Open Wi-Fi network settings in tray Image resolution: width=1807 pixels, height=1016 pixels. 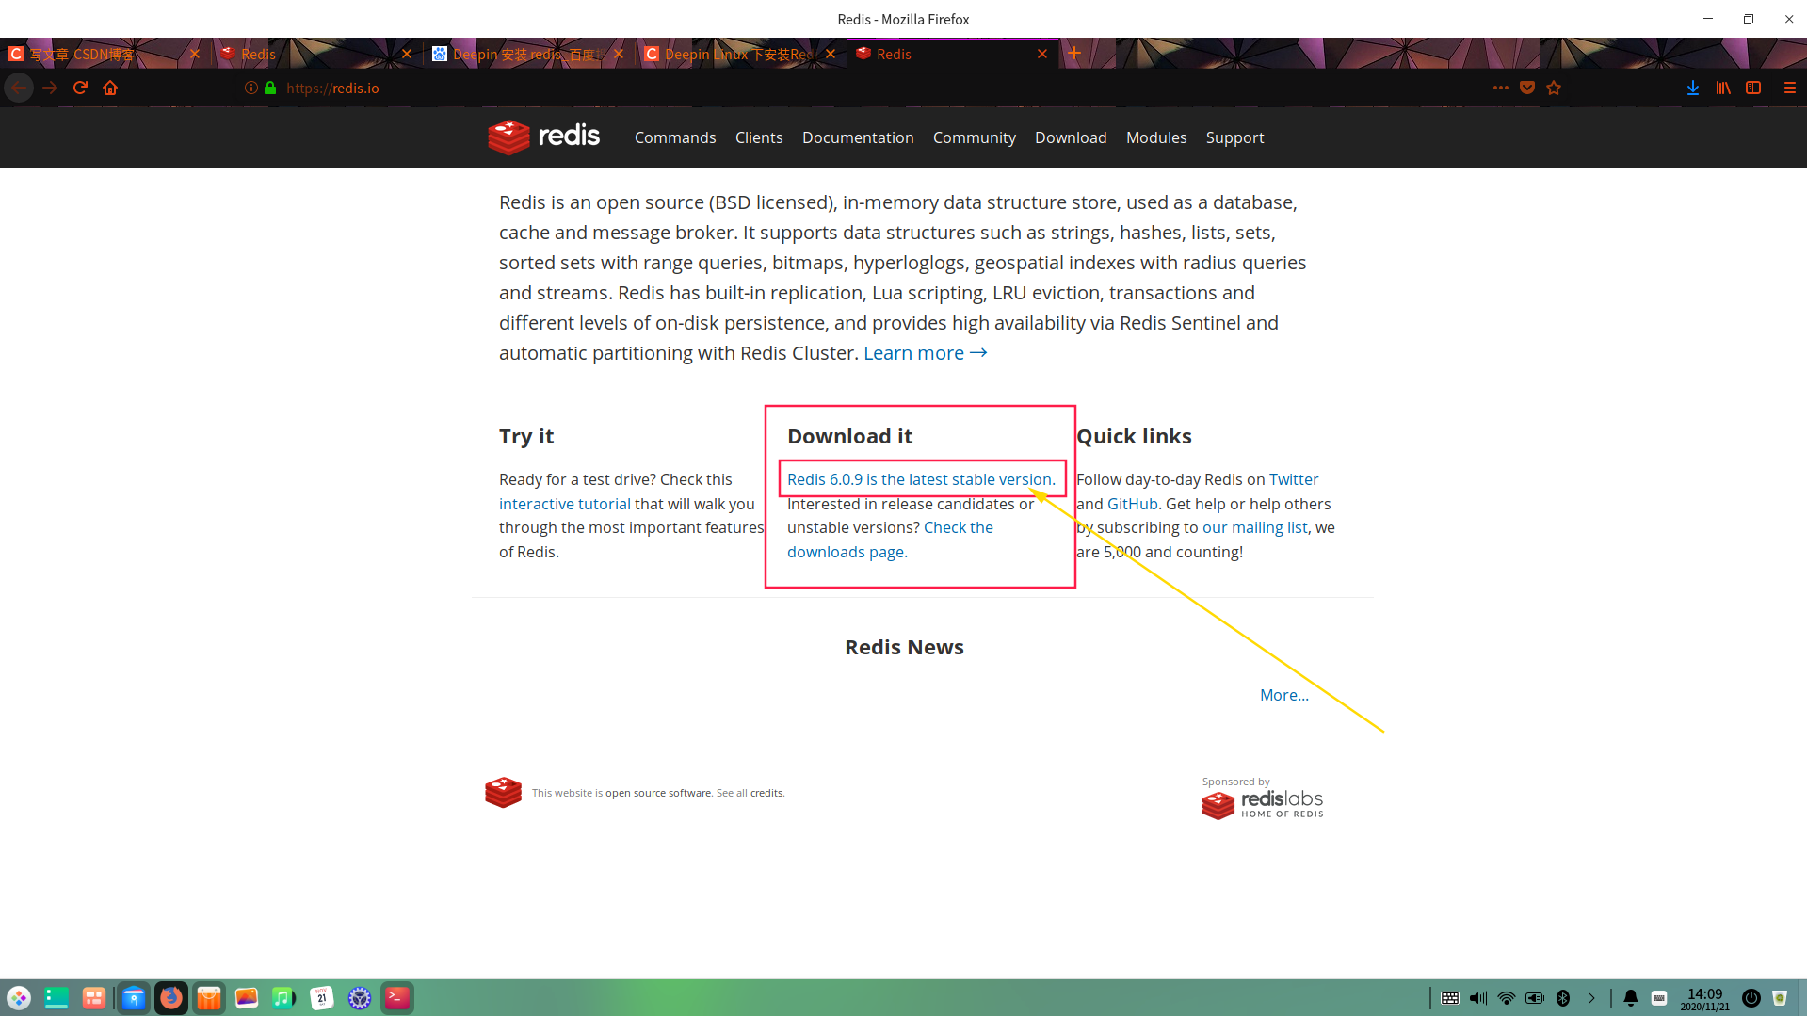(x=1507, y=998)
